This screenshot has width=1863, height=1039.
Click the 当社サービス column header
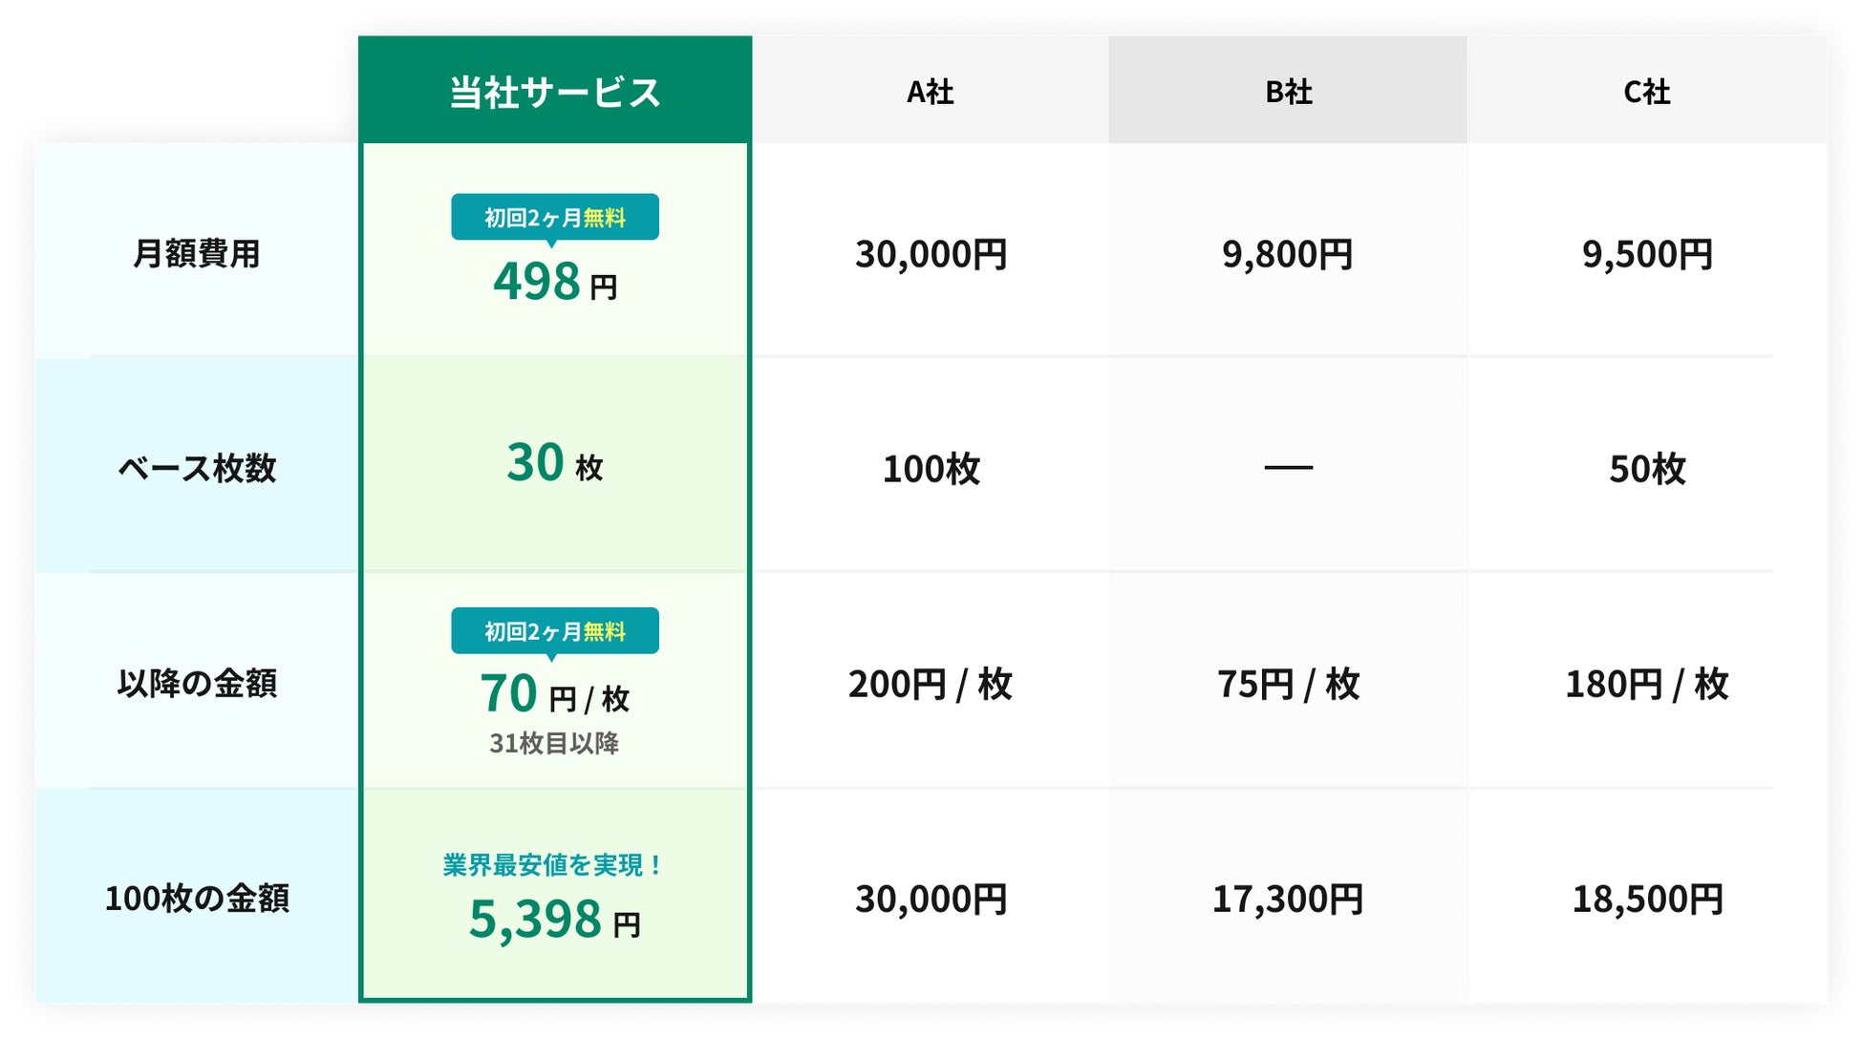coord(554,93)
